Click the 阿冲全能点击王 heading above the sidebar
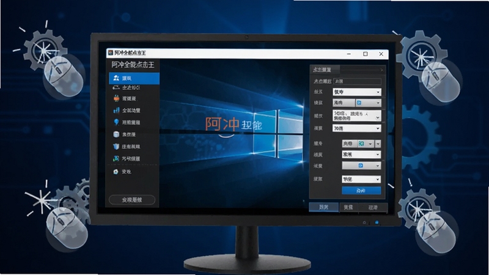 (133, 65)
